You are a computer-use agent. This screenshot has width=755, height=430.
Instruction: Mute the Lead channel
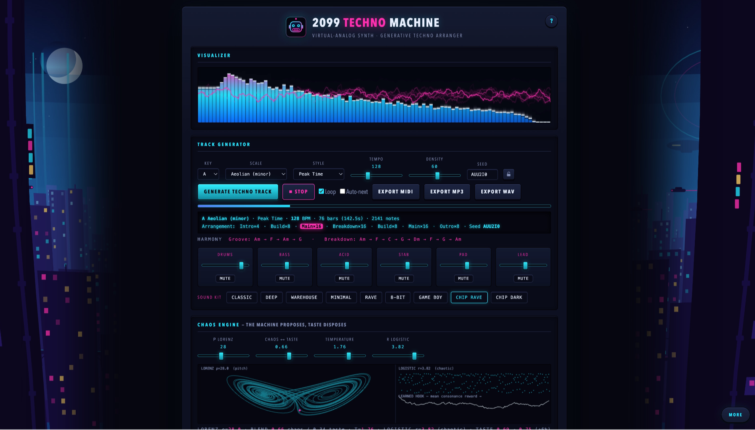click(x=523, y=278)
